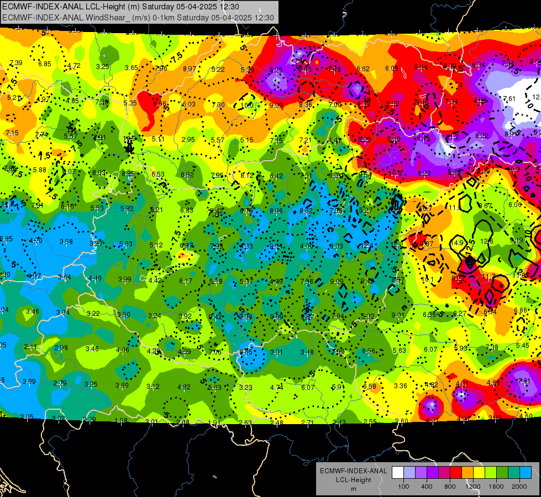Click the yellow legend color swatch
This screenshot has width=541, height=497.
479,473
